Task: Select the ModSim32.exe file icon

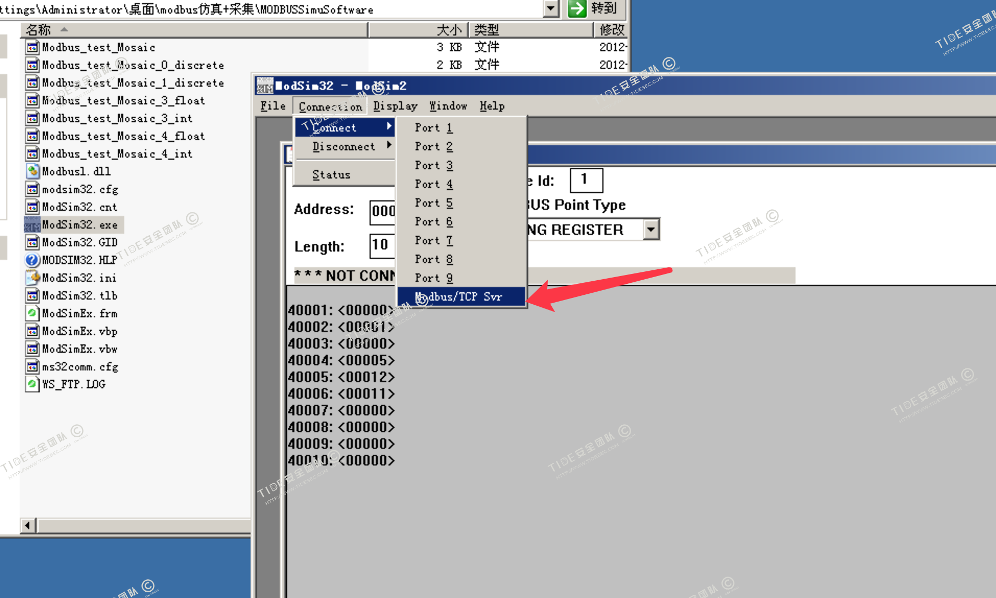Action: pos(32,225)
